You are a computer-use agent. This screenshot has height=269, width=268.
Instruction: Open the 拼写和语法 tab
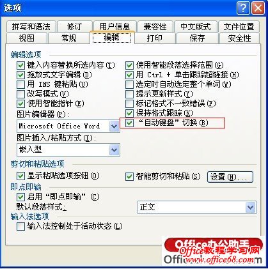(x=31, y=27)
